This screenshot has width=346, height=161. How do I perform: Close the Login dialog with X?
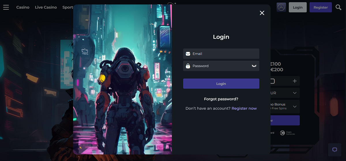(x=262, y=13)
